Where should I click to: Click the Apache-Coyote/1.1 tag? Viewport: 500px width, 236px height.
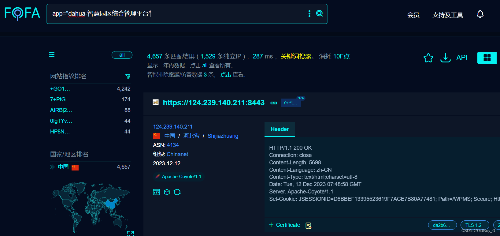[x=179, y=177]
